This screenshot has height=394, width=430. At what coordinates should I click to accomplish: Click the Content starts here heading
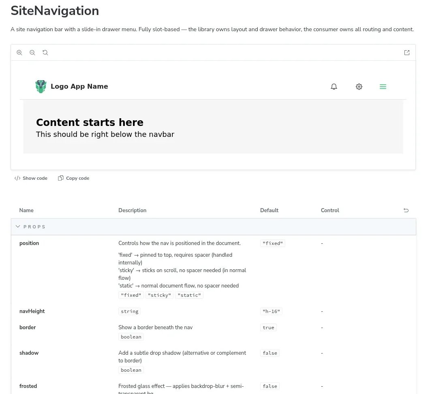(90, 122)
